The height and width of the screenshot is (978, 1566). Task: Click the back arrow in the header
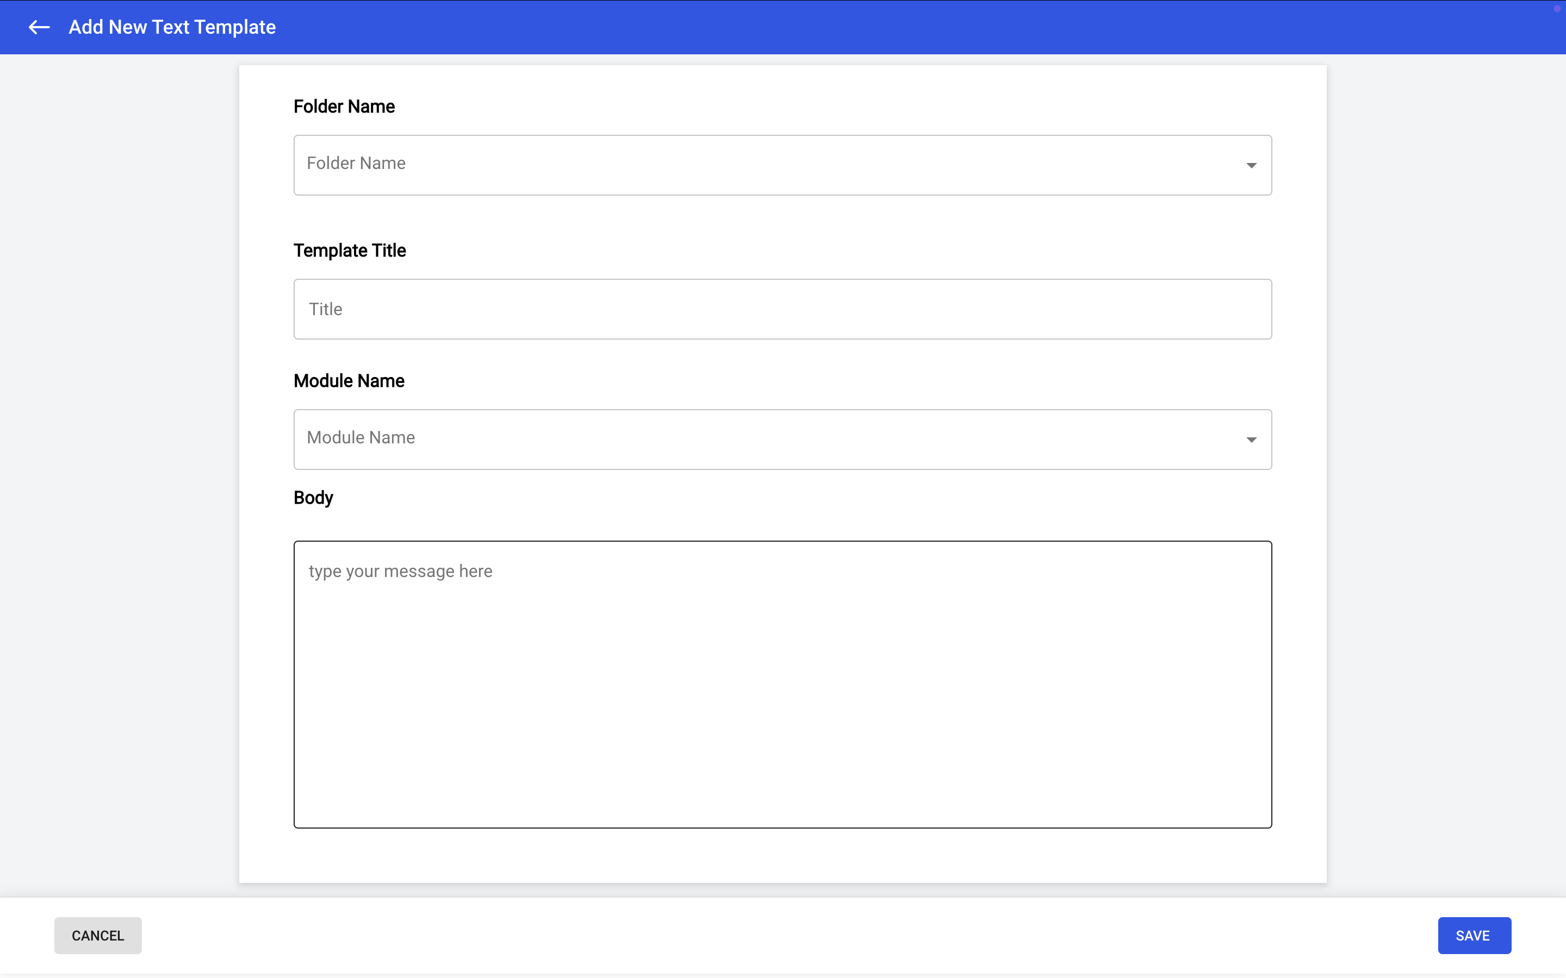click(x=40, y=27)
